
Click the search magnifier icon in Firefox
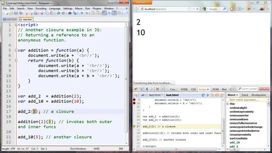[224, 9]
